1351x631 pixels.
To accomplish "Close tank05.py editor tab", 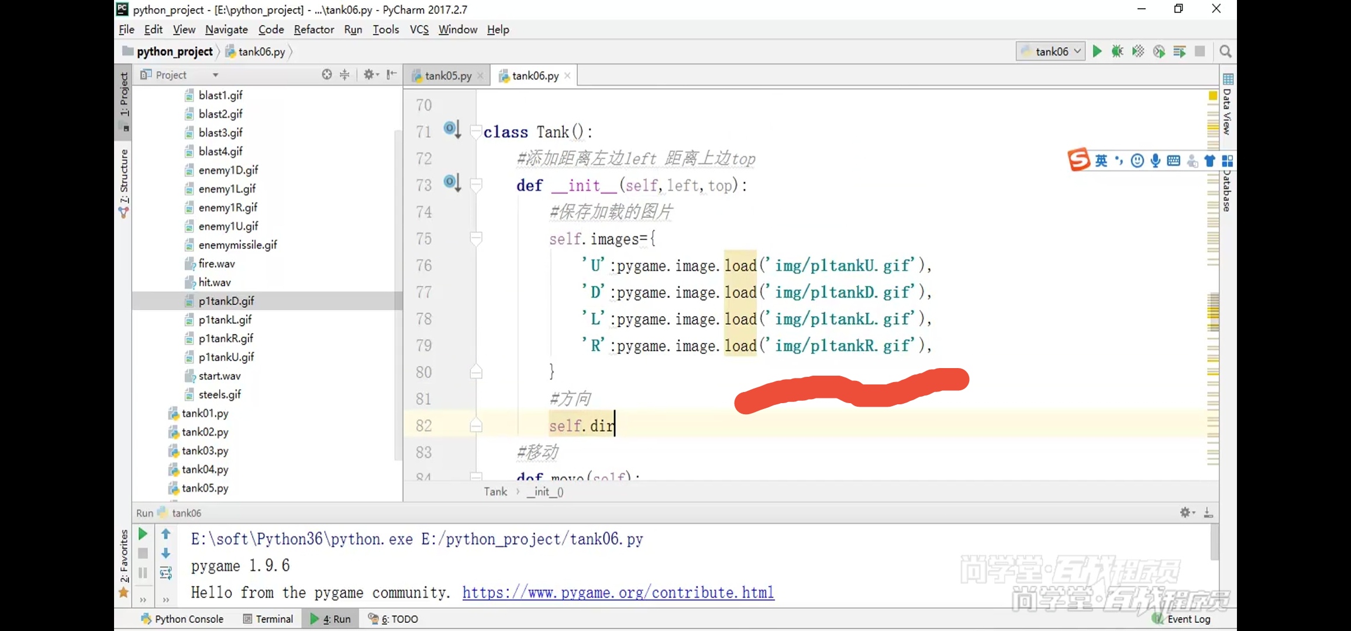I will point(480,75).
